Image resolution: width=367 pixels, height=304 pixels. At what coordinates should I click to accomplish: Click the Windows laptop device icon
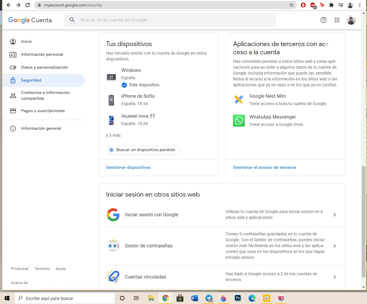(111, 77)
